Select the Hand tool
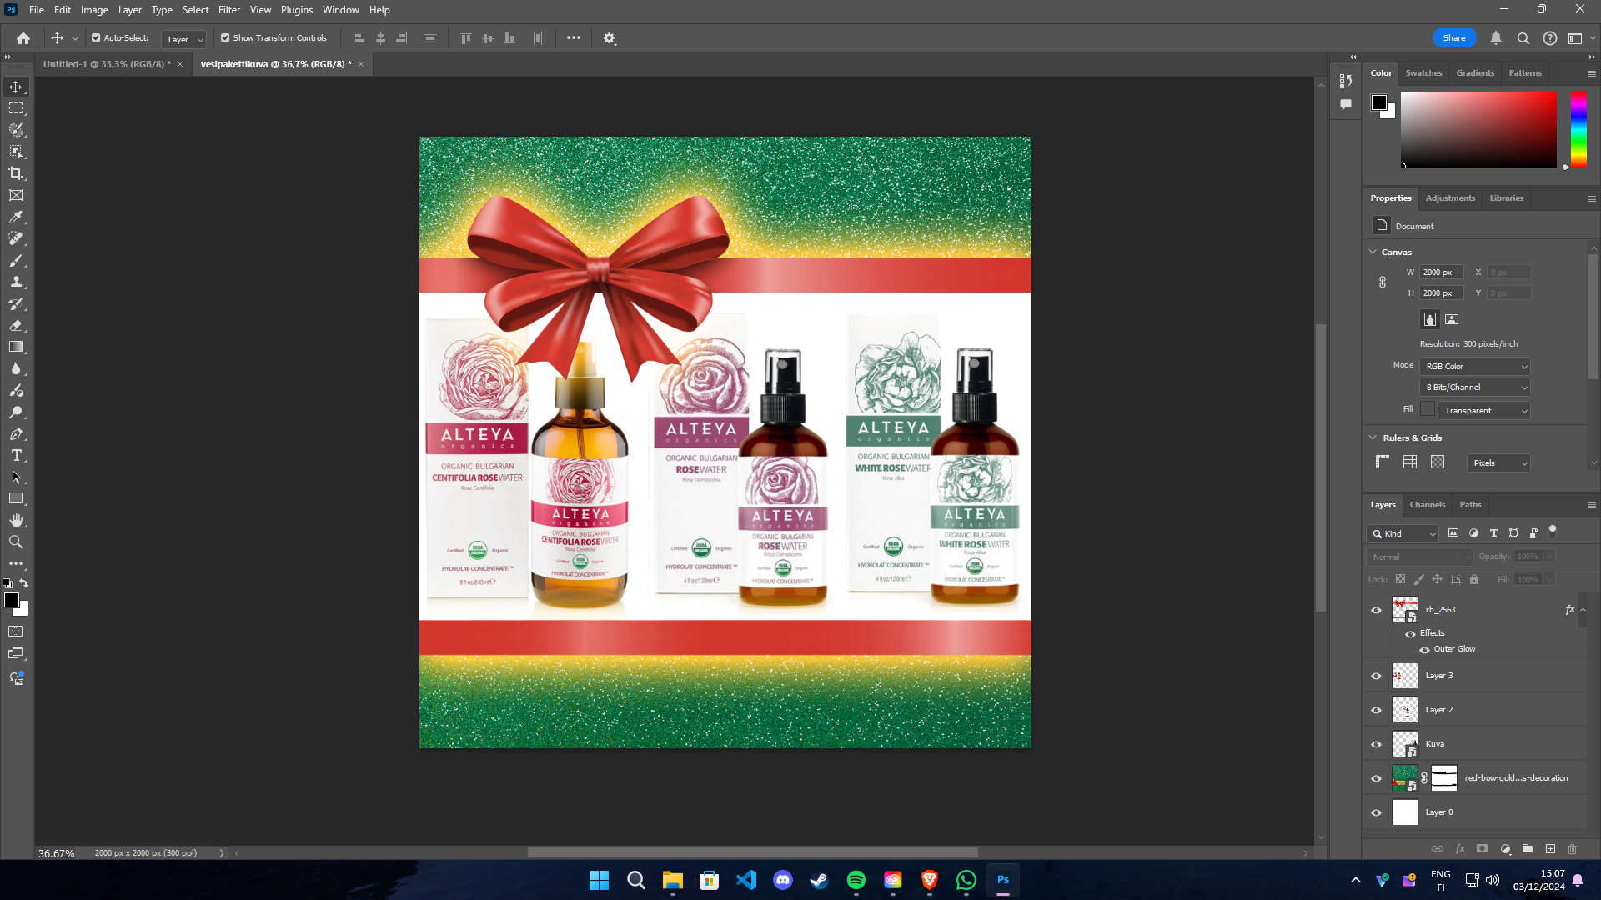This screenshot has width=1601, height=900. pos(16,520)
